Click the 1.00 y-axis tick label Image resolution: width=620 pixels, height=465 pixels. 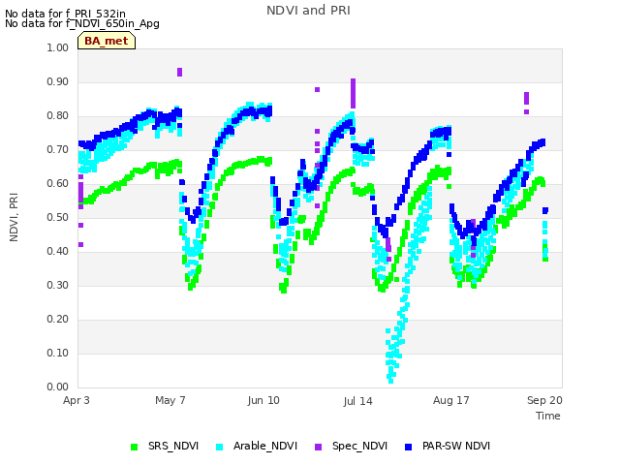pyautogui.click(x=58, y=47)
